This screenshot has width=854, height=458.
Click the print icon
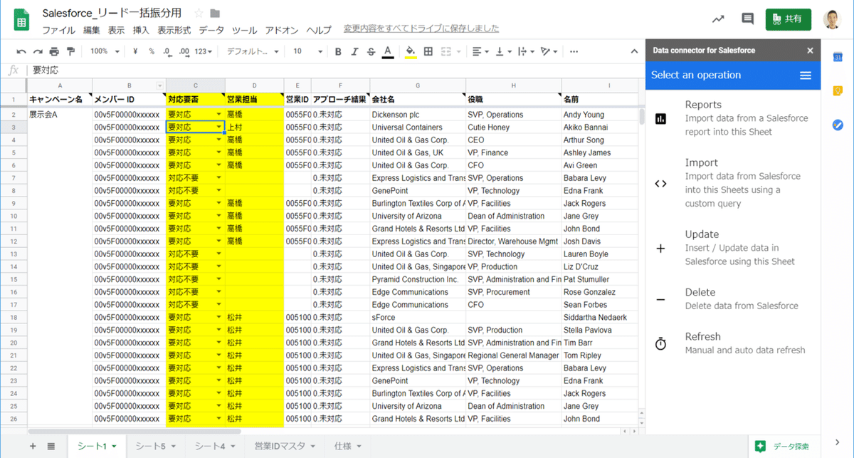pyautogui.click(x=54, y=51)
